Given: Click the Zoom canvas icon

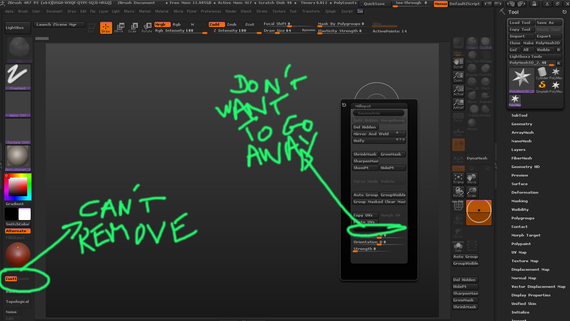Looking at the screenshot, I should pyautogui.click(x=459, y=77).
